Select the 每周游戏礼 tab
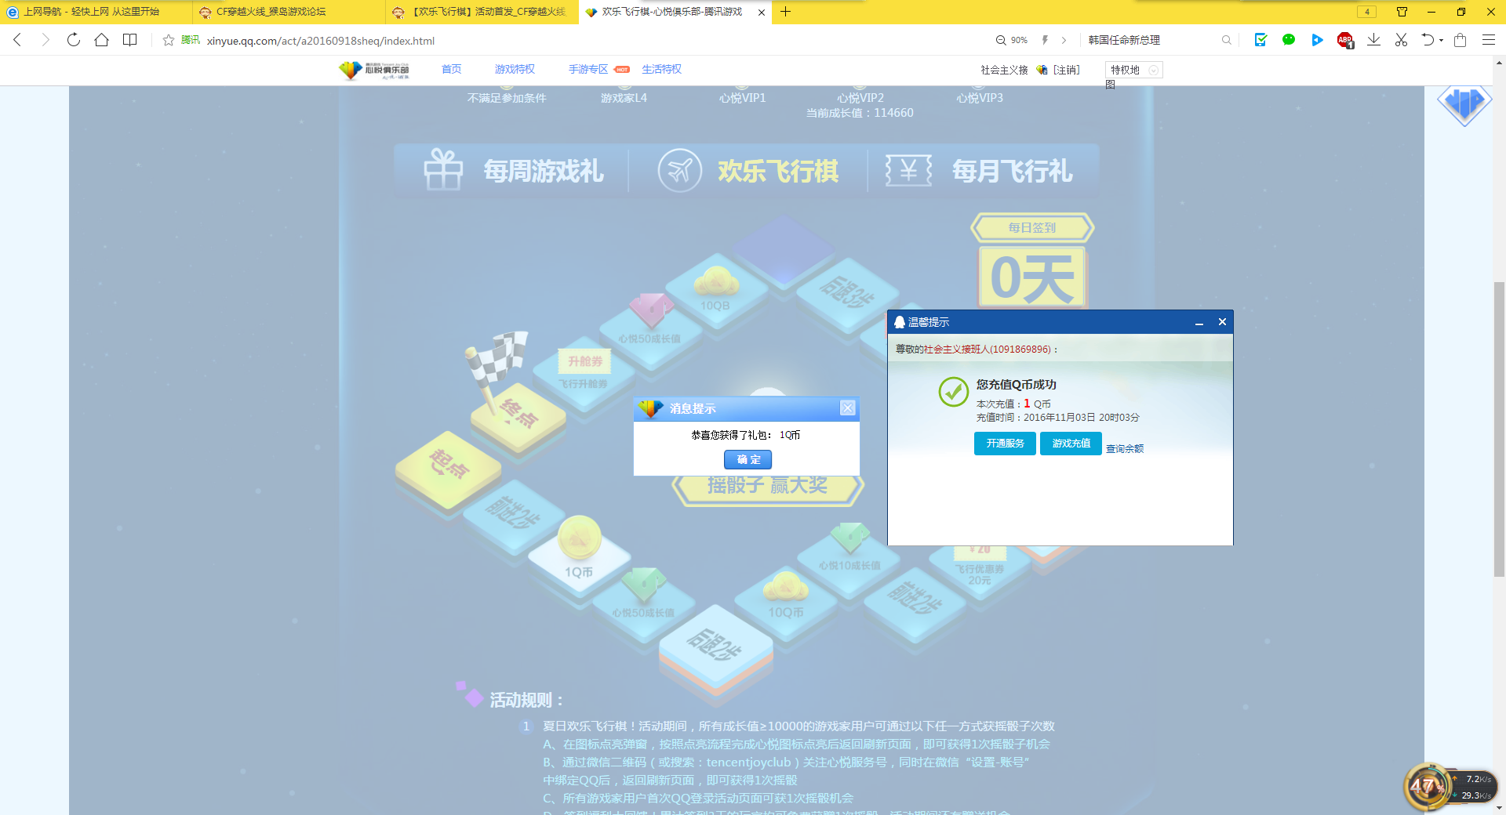Viewport: 1506px width, 815px height. coord(514,170)
